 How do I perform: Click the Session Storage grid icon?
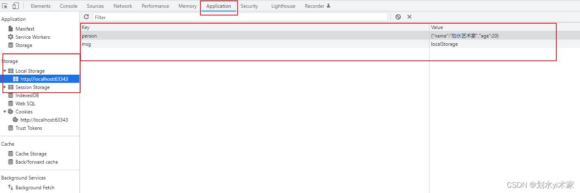click(x=11, y=87)
